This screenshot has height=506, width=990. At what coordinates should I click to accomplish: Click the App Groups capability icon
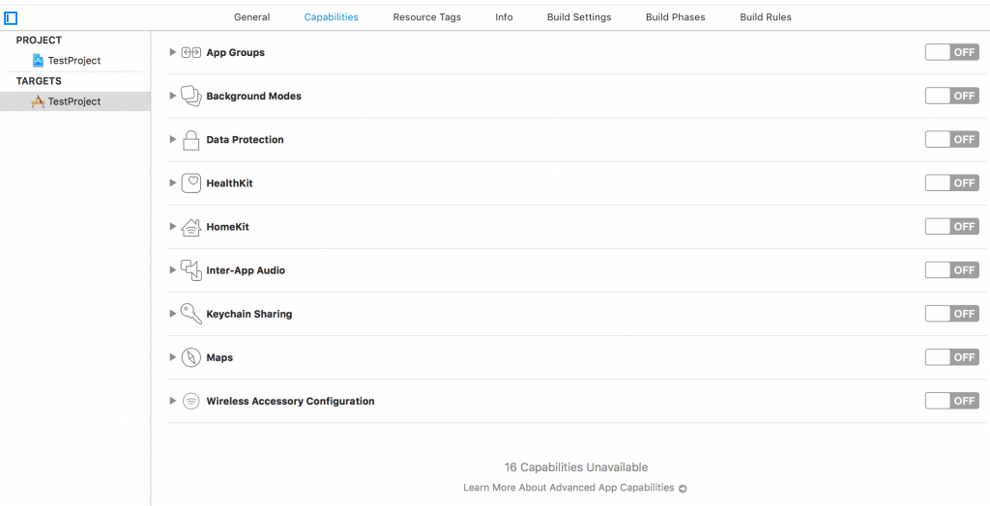click(x=191, y=52)
